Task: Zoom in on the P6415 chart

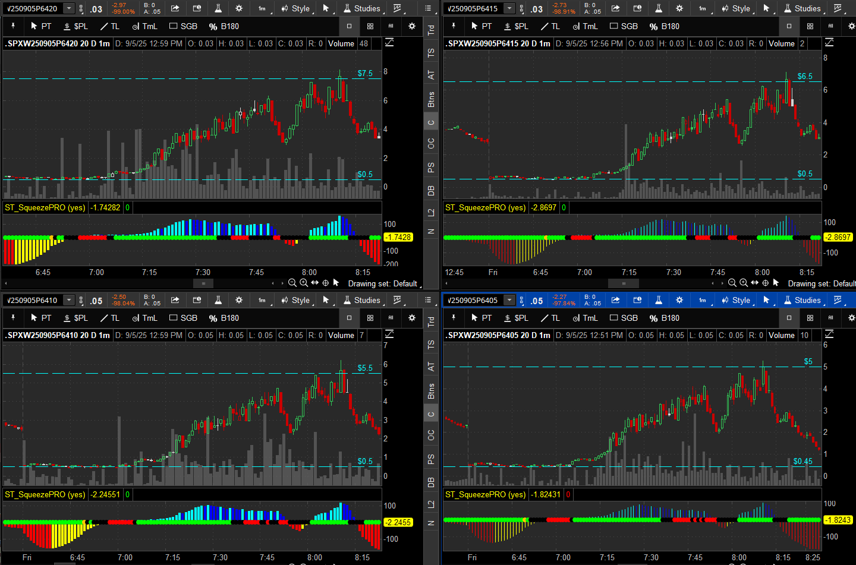Action: (744, 283)
